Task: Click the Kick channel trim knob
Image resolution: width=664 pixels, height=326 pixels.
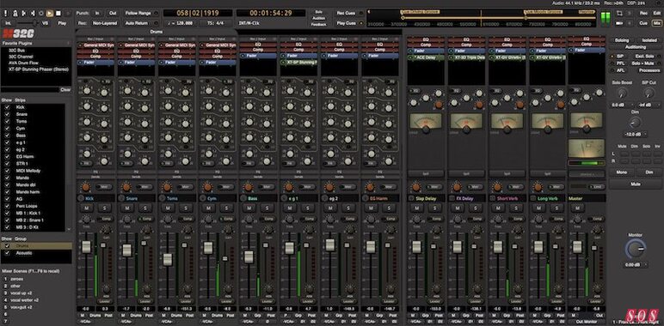Action: pos(86,219)
